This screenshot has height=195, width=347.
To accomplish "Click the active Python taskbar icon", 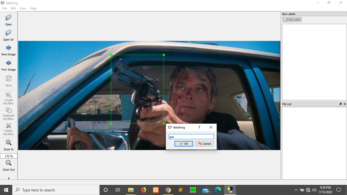I will pyautogui.click(x=230, y=190).
